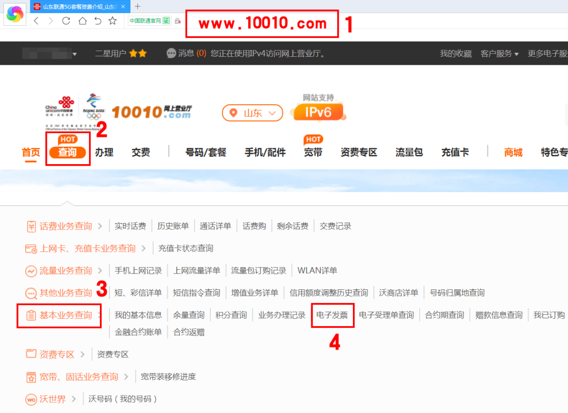Reload the page with refresh icon
This screenshot has width=568, height=413.
[66, 21]
